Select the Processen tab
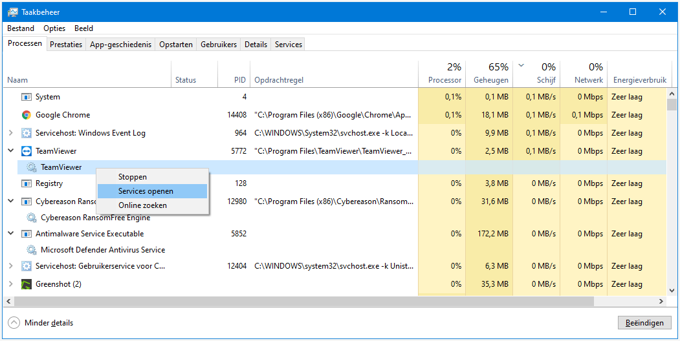This screenshot has height=341, width=680. click(25, 43)
